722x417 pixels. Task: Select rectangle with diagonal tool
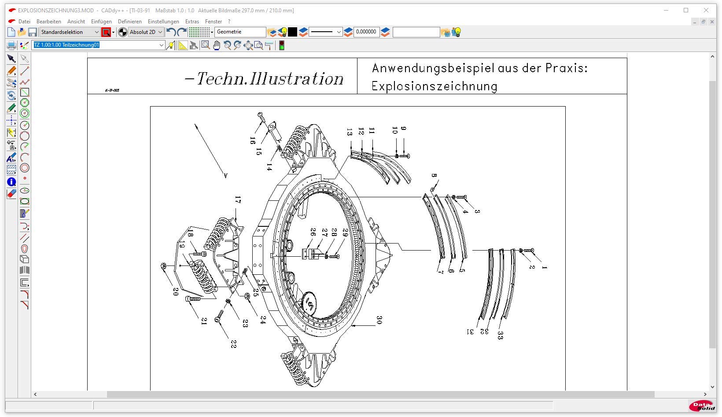pyautogui.click(x=25, y=92)
